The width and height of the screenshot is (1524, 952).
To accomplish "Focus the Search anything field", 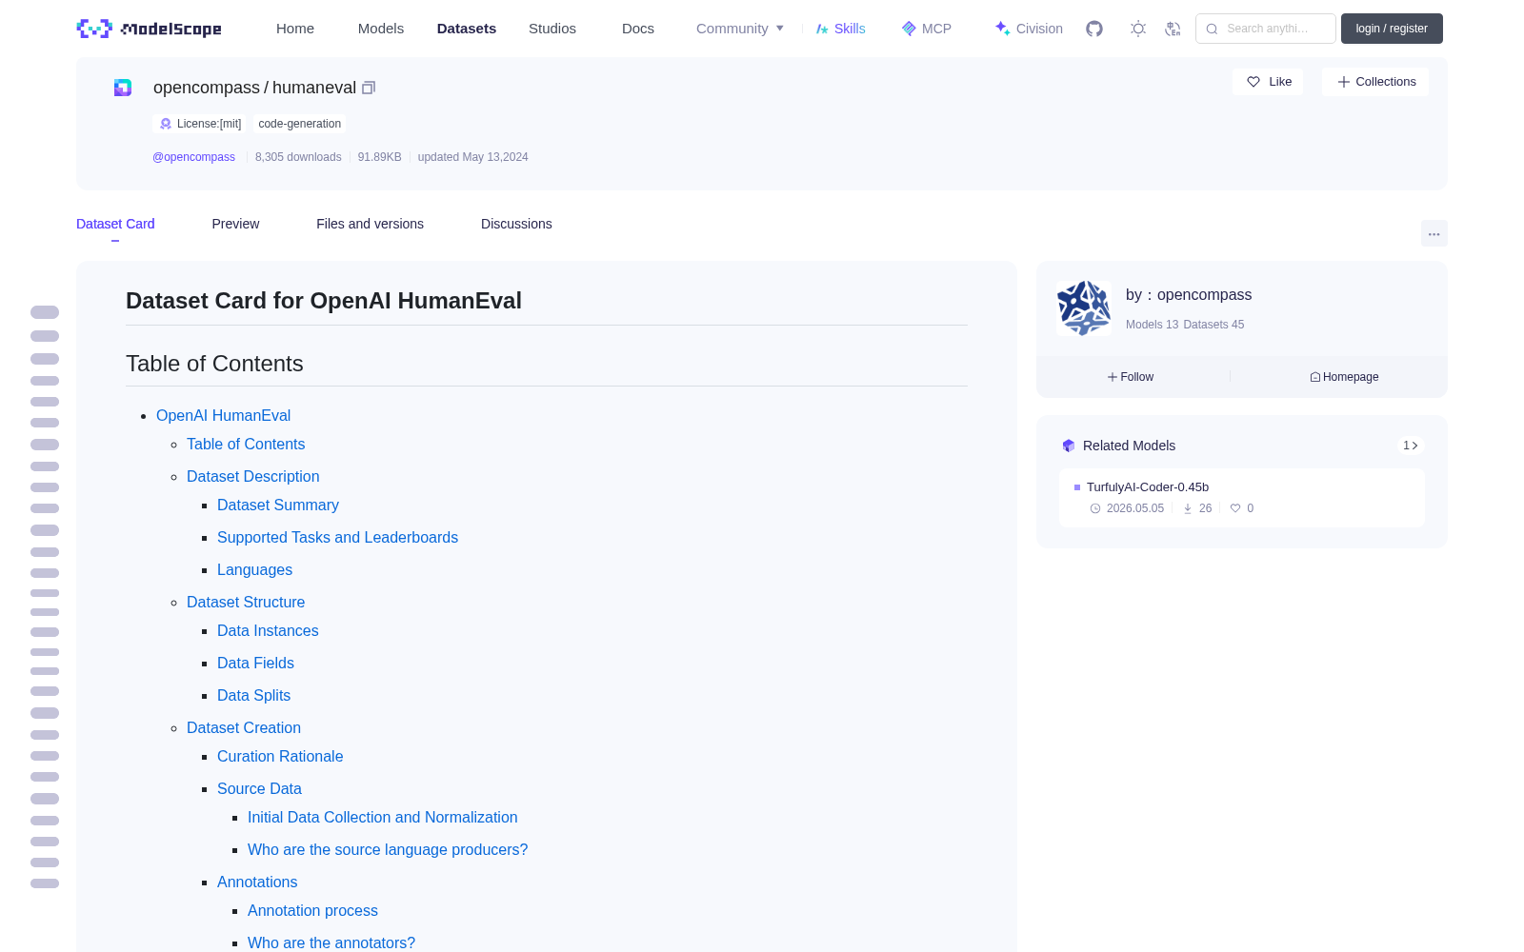I will coord(1266,29).
